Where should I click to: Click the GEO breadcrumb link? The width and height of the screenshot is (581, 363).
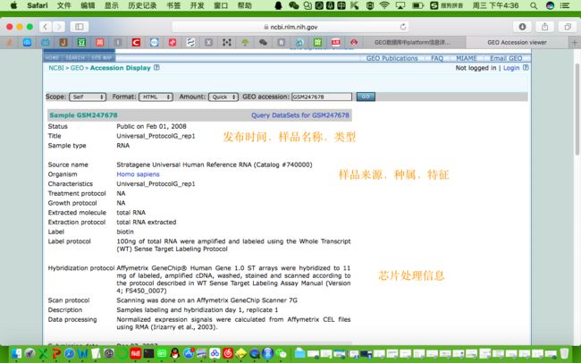pos(77,68)
